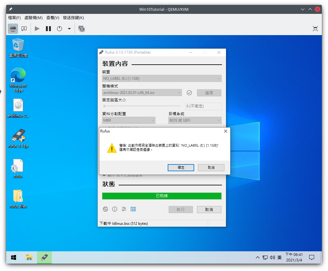328x271 pixels.
Task: Select the rufus_files desktop folder
Action: [x=18, y=199]
